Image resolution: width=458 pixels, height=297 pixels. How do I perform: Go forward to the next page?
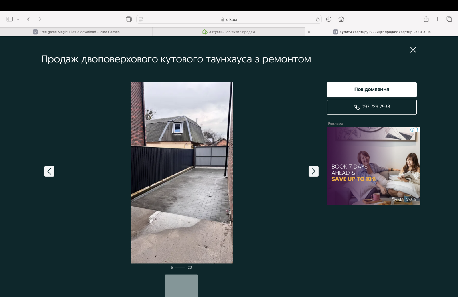coord(40,19)
